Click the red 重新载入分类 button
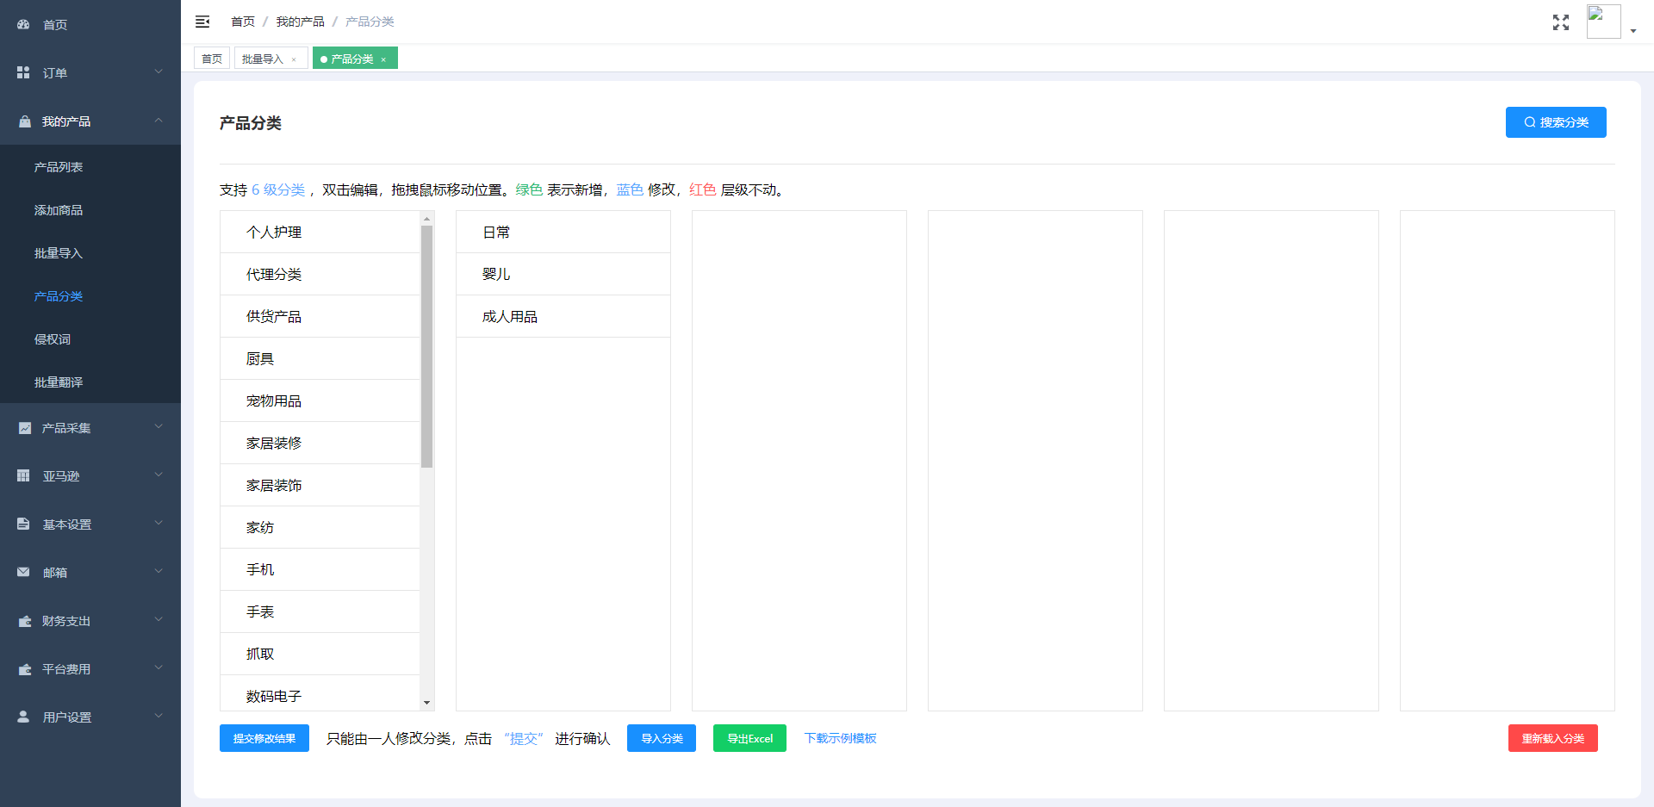Image resolution: width=1654 pixels, height=807 pixels. click(x=1552, y=738)
